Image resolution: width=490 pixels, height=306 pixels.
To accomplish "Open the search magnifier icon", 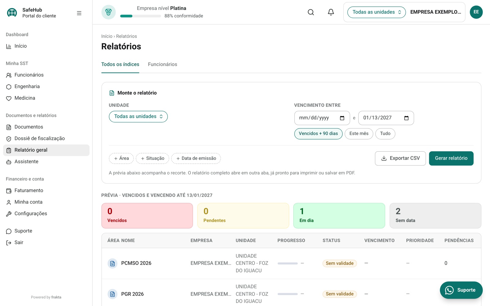I will (311, 12).
